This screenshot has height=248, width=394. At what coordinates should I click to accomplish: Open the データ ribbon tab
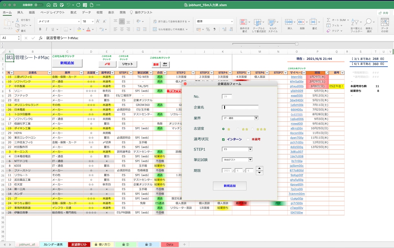(x=86, y=13)
